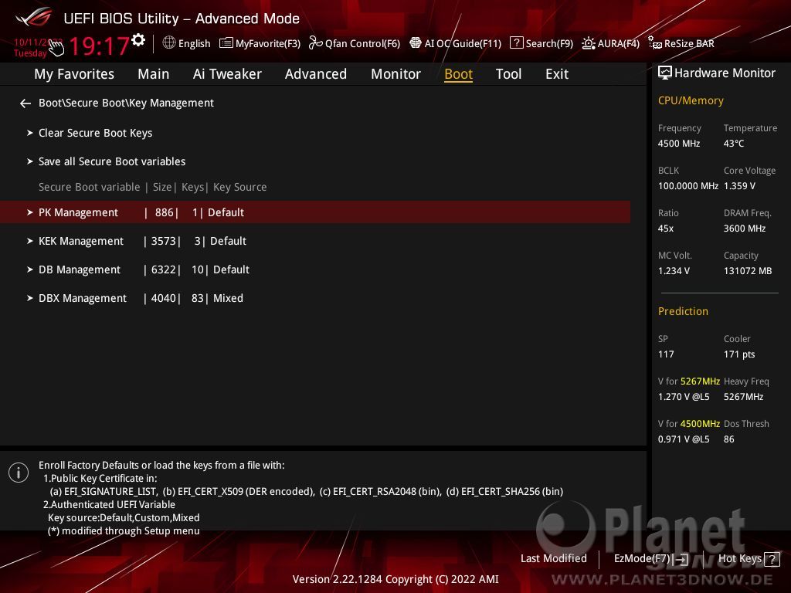
Task: Click the EzMode switch arrow icon
Action: click(x=681, y=559)
